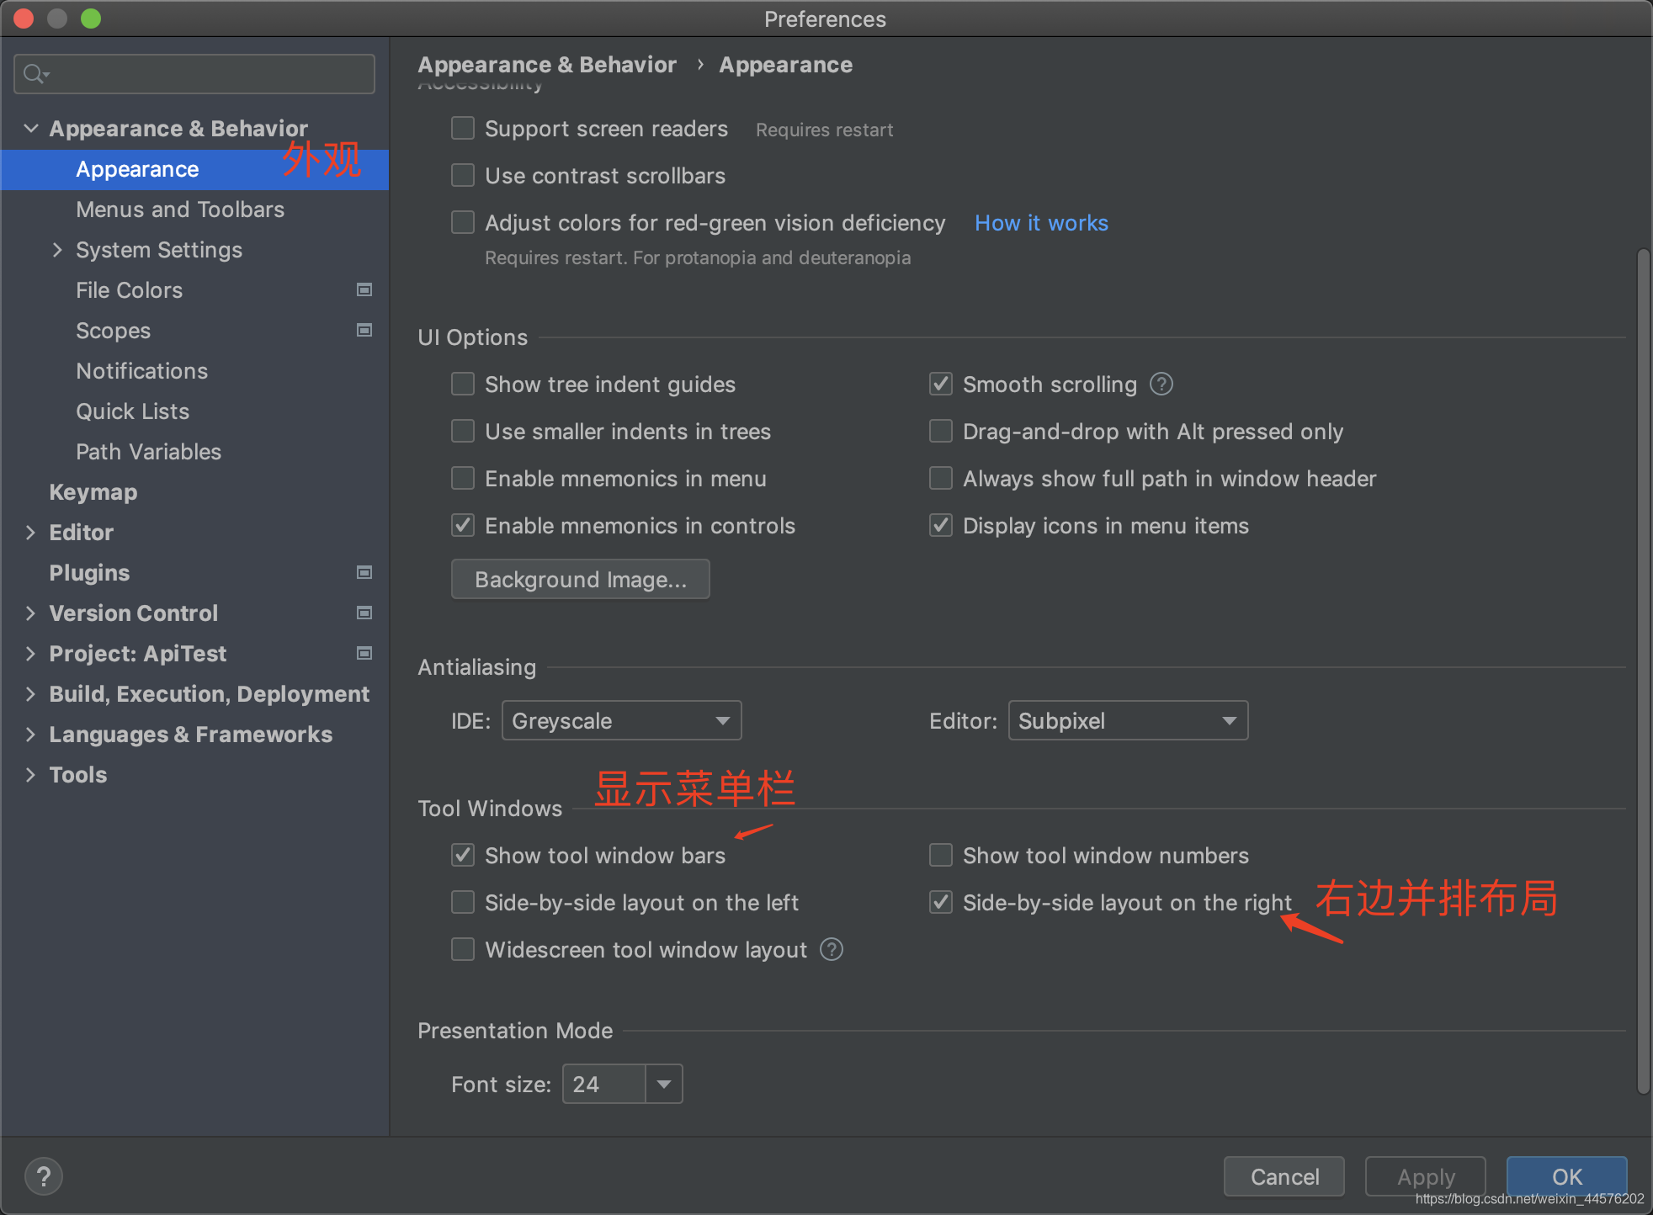
Task: Click the Background Image button
Action: [580, 580]
